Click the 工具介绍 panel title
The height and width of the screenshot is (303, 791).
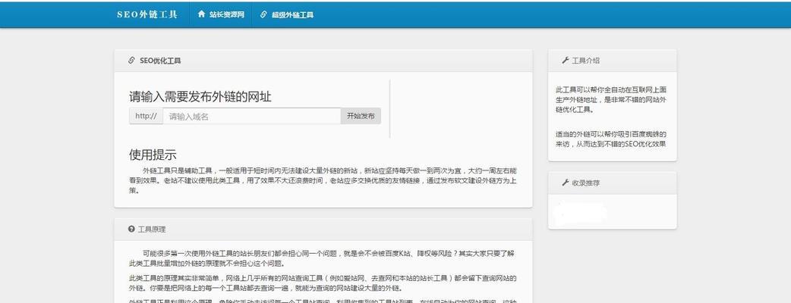[x=586, y=61]
